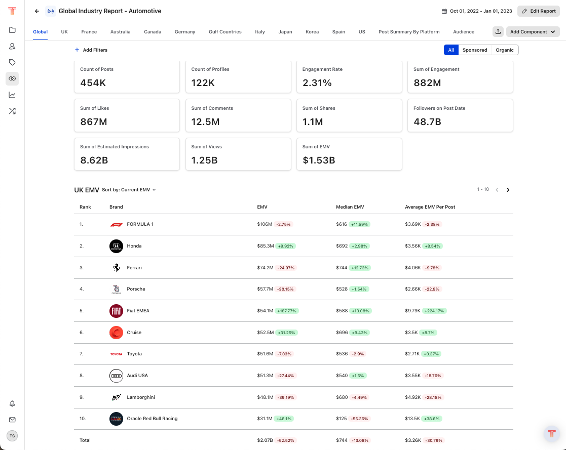The height and width of the screenshot is (450, 566).
Task: Click the Ferrari horse logo
Action: point(116,268)
